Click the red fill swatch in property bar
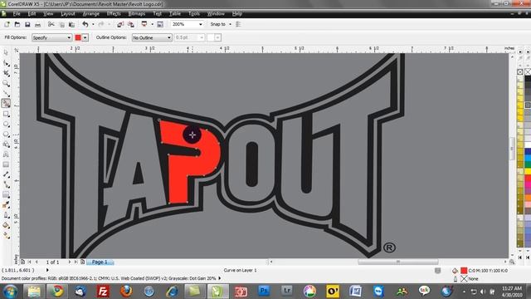The image size is (531, 299). point(78,37)
